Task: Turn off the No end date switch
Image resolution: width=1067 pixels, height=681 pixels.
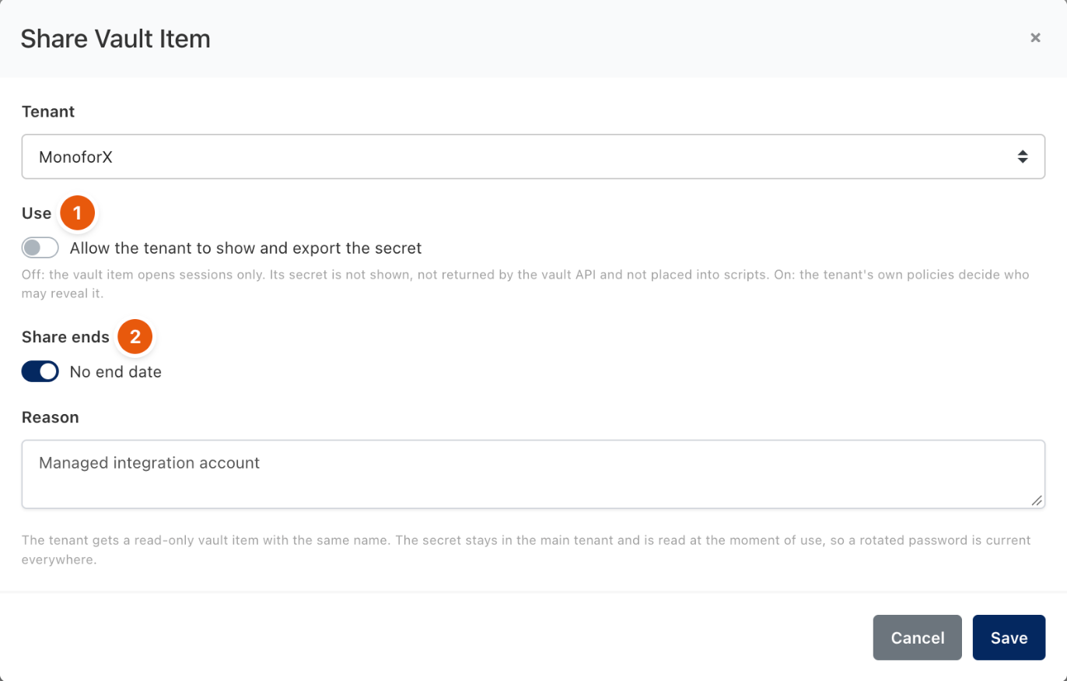Action: coord(40,372)
